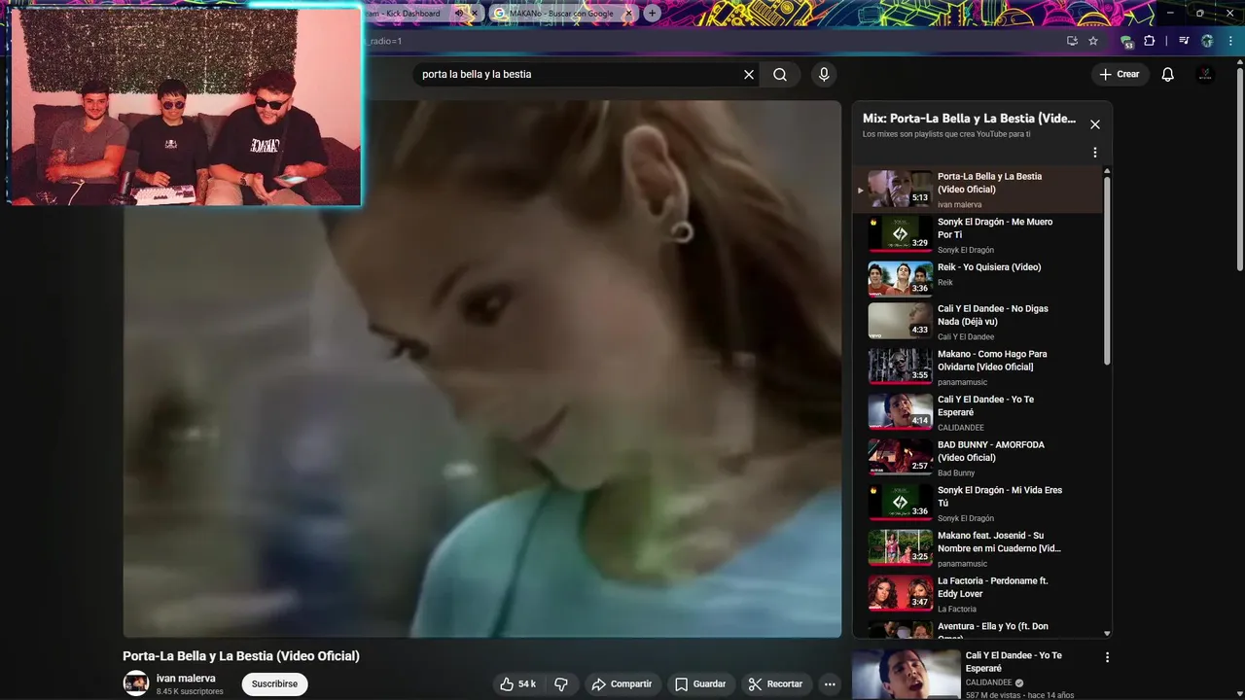Image resolution: width=1245 pixels, height=700 pixels.
Task: Click the install/cast icon in address bar
Action: pos(1072,41)
